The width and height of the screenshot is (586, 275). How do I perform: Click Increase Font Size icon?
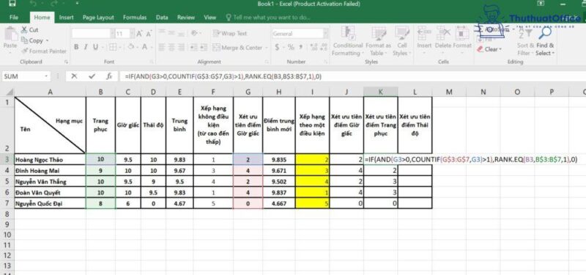[139, 34]
